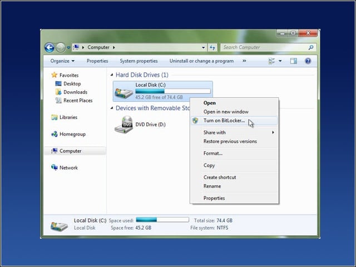Image resolution: width=356 pixels, height=267 pixels.
Task: Choose Rename from context menu
Action: click(x=234, y=186)
